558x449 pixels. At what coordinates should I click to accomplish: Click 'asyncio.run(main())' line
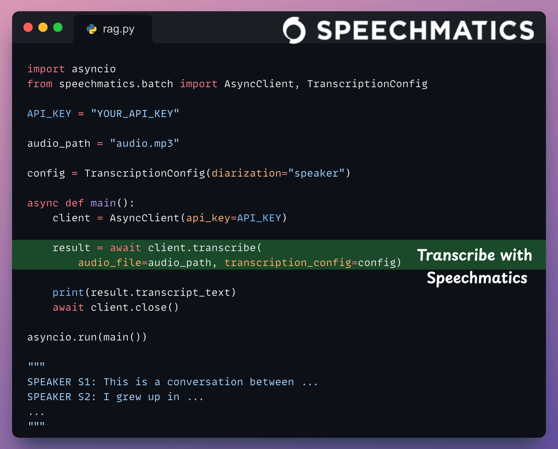click(x=87, y=337)
